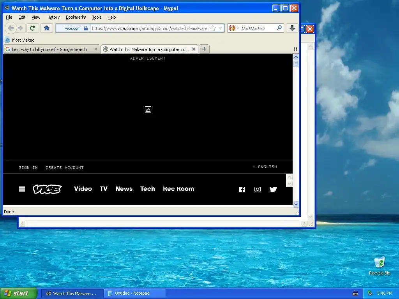The width and height of the screenshot is (399, 299).
Task: Go back using the browser back arrow
Action: [11, 28]
